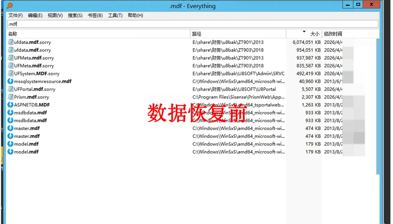Click the 1,263 KB size cell
This screenshot has height=224, width=393.
[x=311, y=105]
